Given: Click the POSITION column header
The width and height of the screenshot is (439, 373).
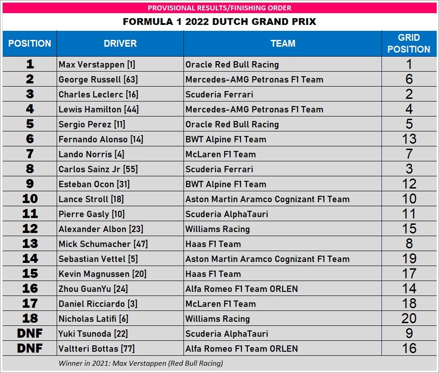Looking at the screenshot, I should pyautogui.click(x=30, y=44).
